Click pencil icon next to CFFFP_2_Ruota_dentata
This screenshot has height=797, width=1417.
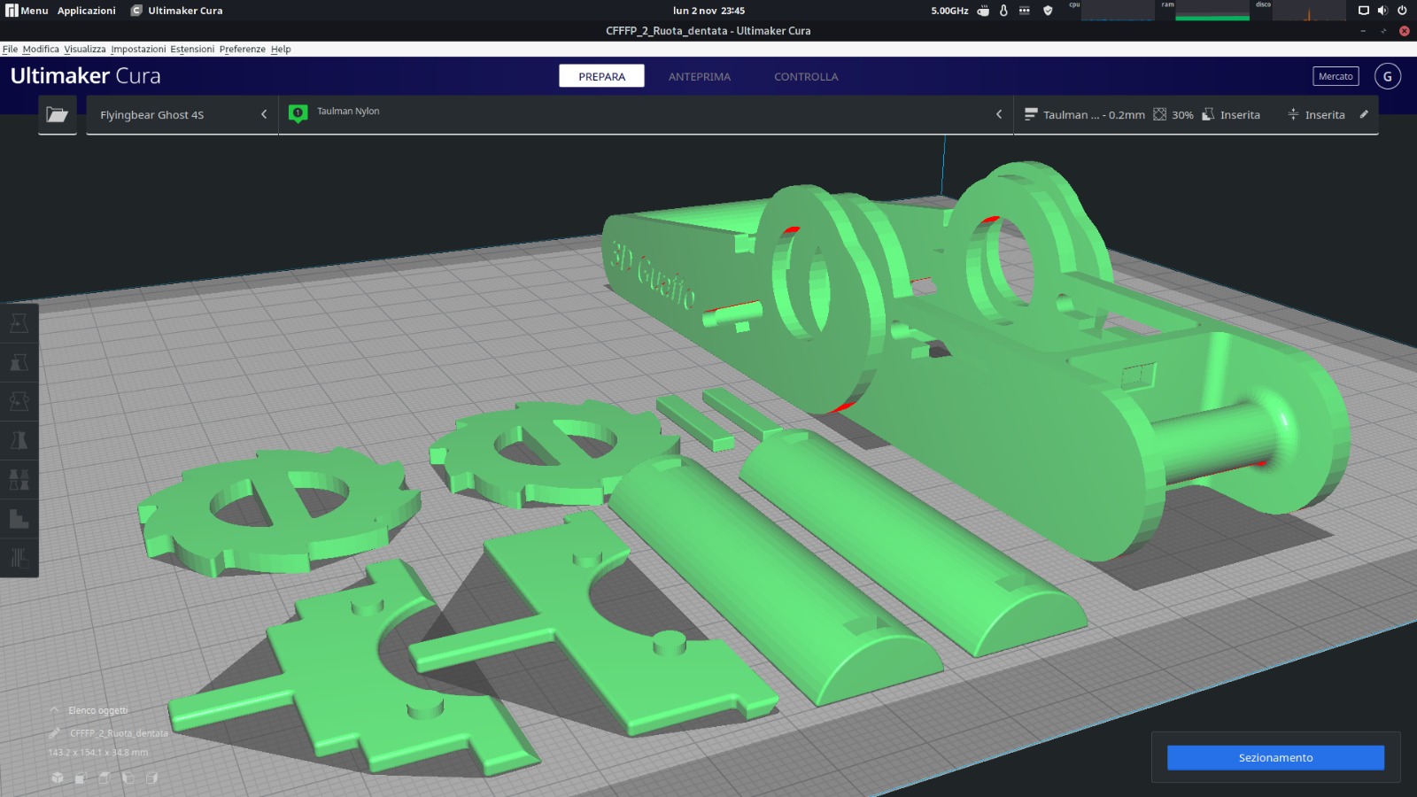click(54, 733)
